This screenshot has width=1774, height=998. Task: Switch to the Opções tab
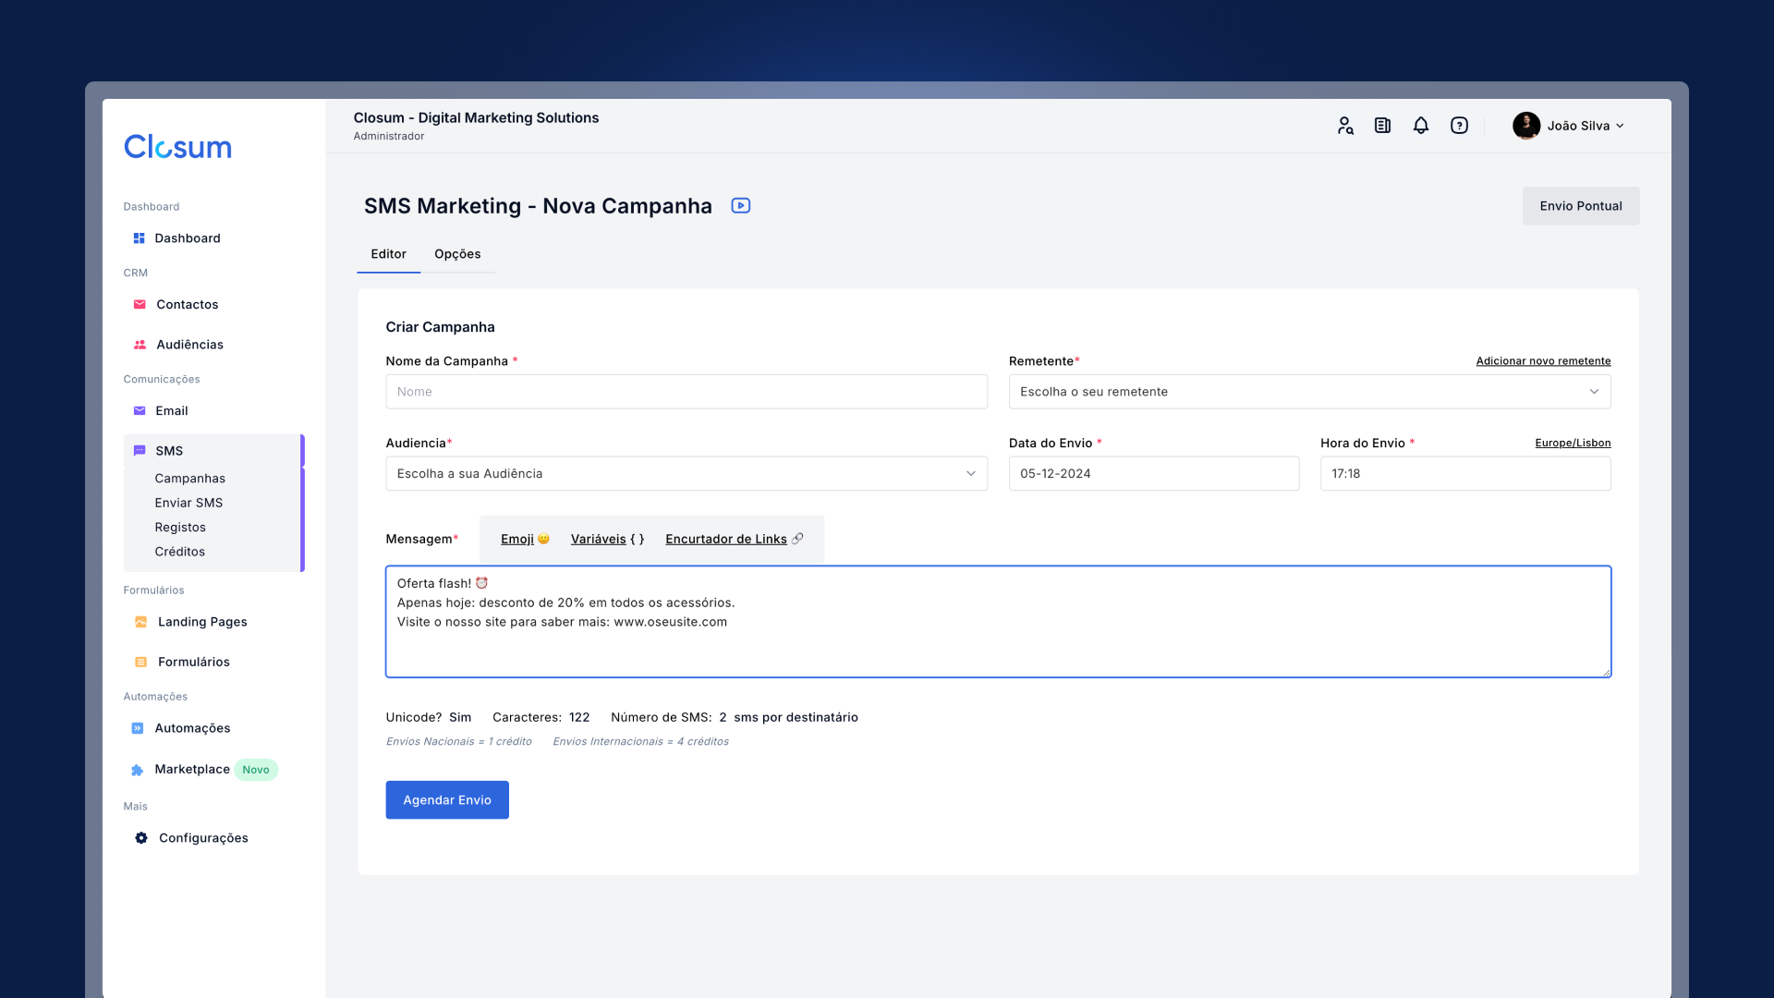click(x=457, y=254)
